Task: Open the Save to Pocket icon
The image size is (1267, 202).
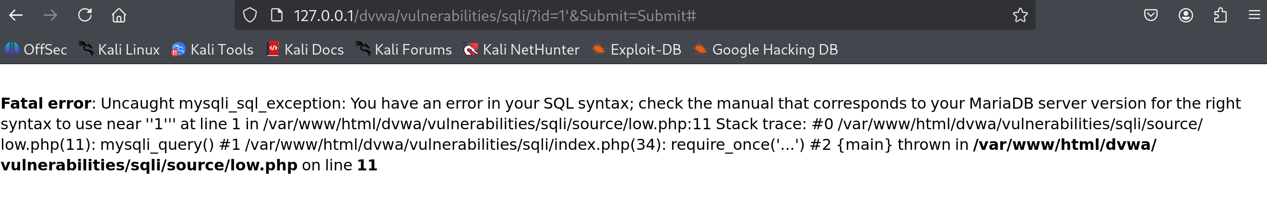Action: tap(1150, 16)
